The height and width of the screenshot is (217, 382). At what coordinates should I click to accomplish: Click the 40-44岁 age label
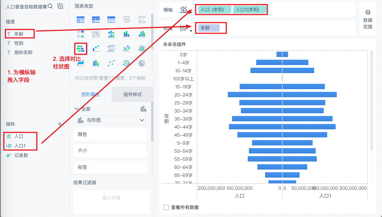183,127
